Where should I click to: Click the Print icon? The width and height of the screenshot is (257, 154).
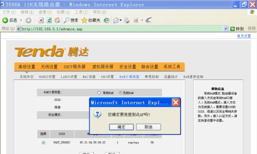pos(126,20)
